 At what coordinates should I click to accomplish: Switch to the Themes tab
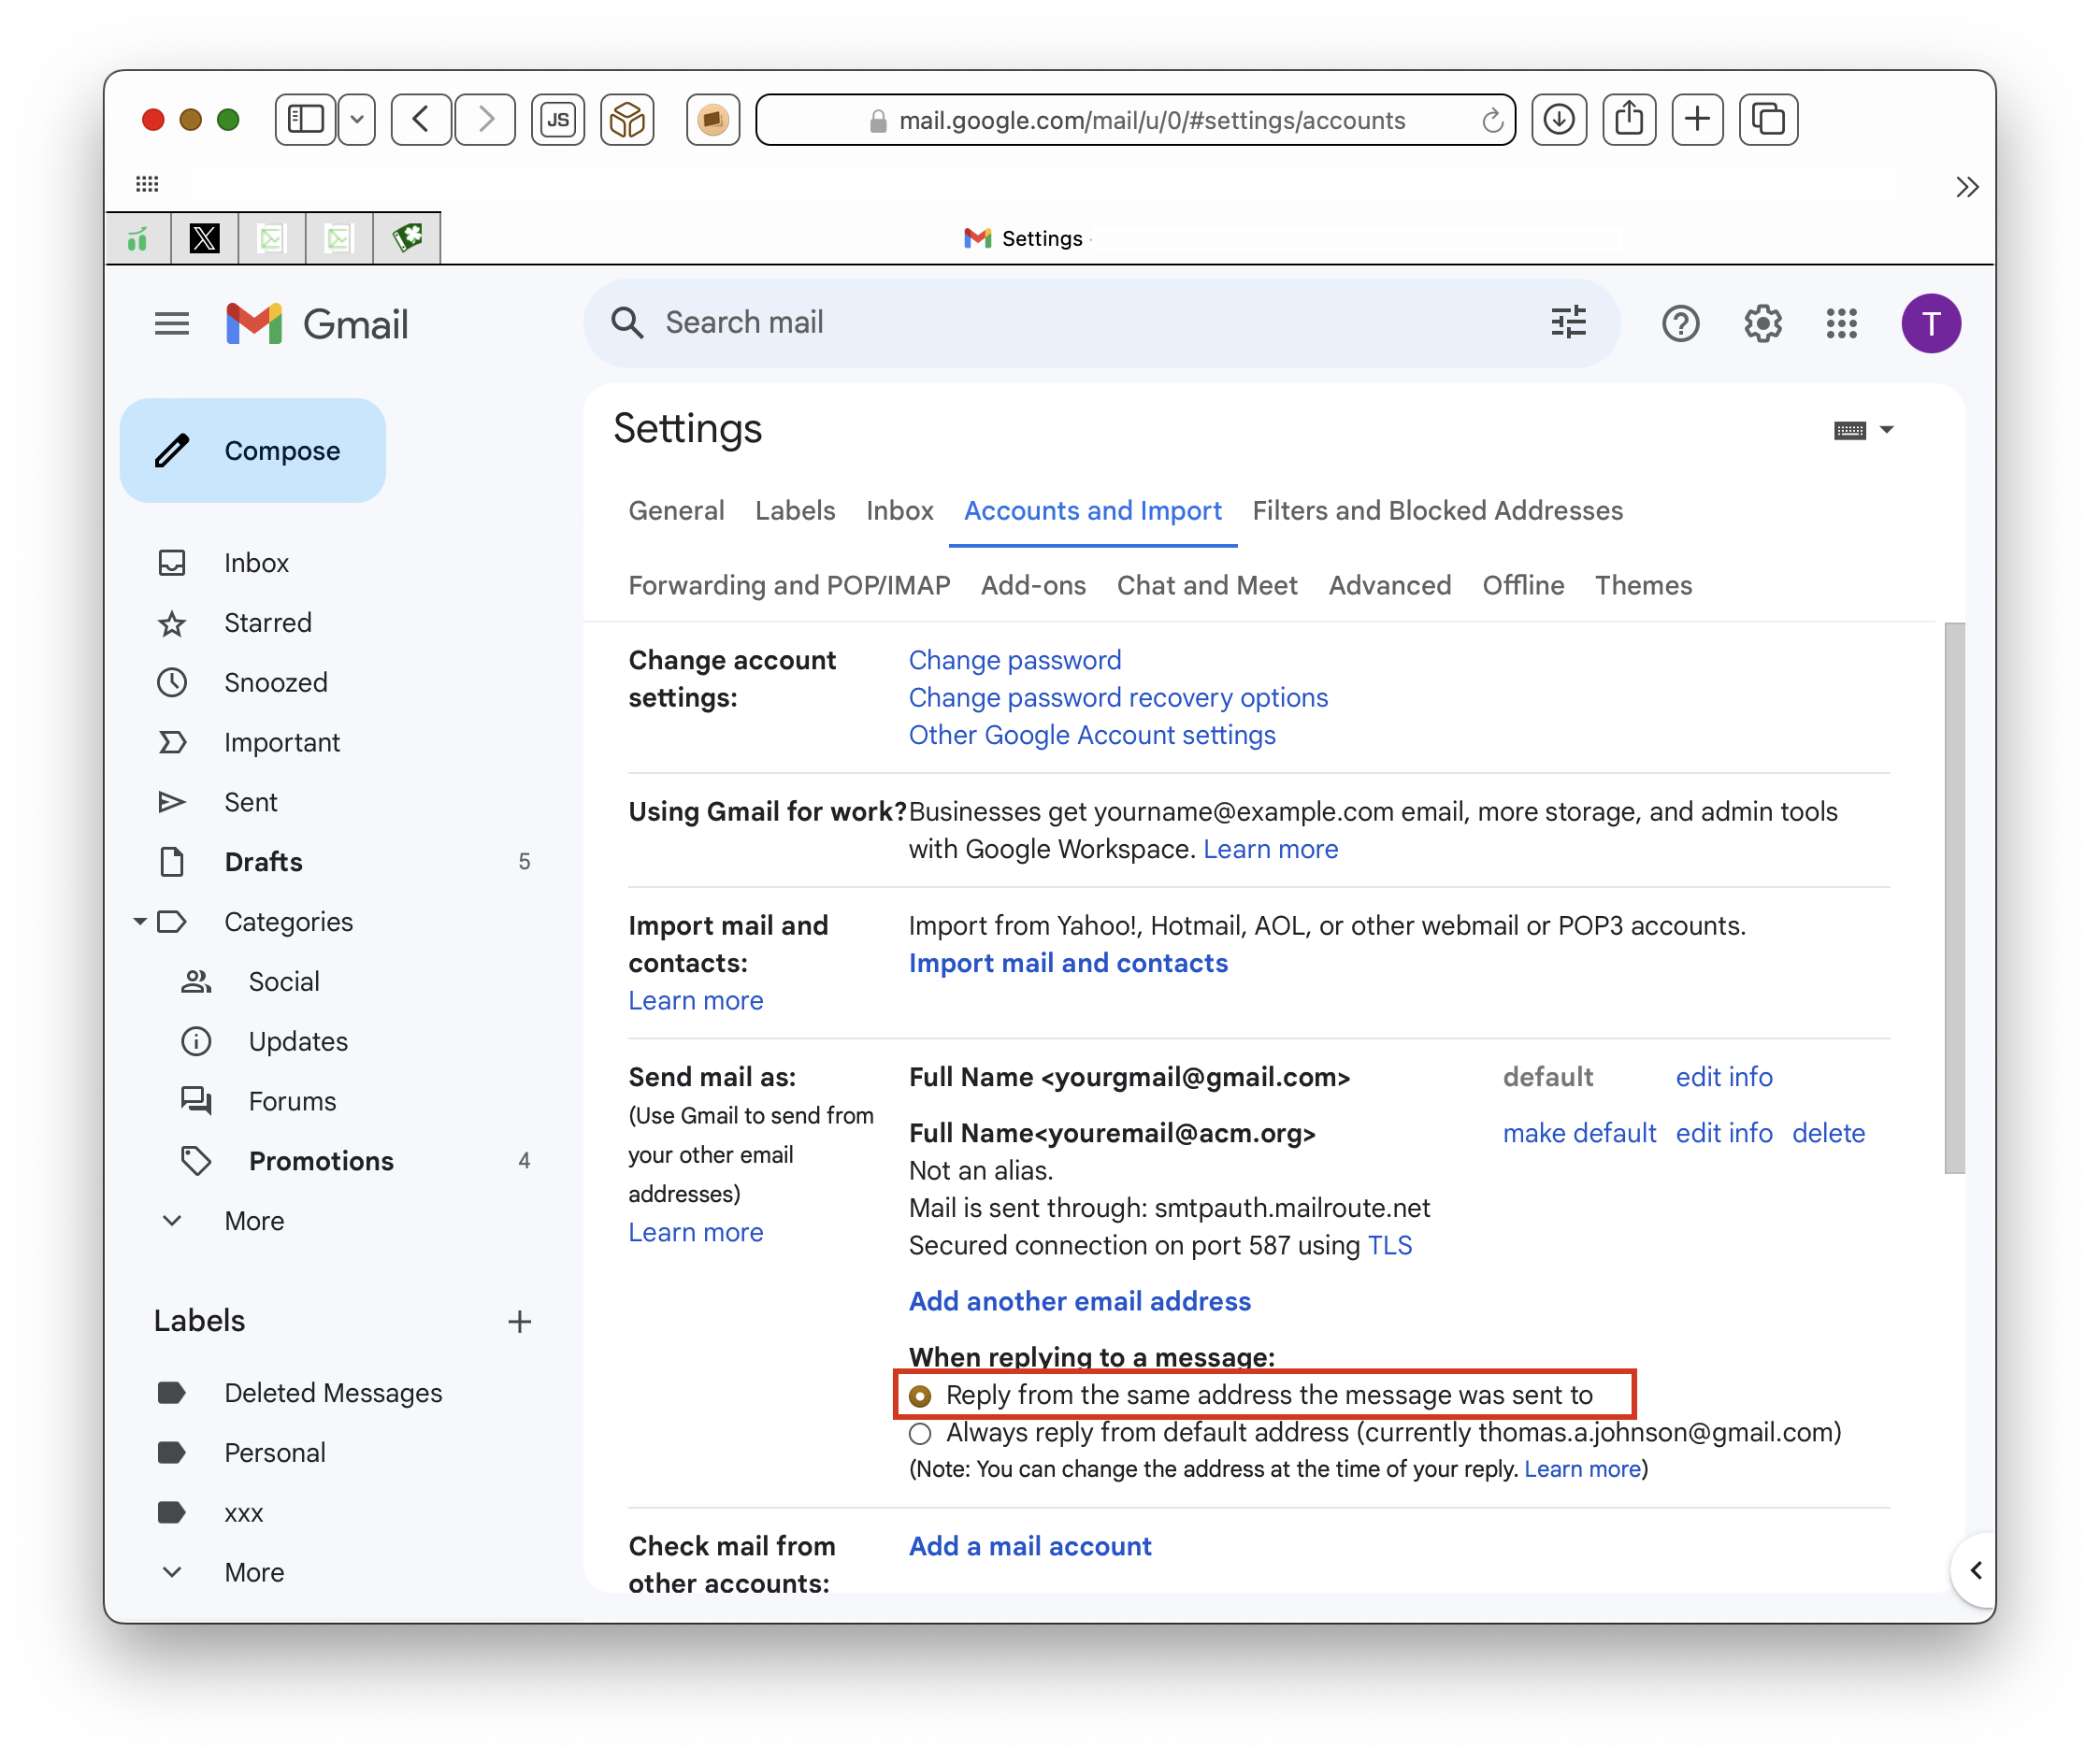[x=1643, y=586]
